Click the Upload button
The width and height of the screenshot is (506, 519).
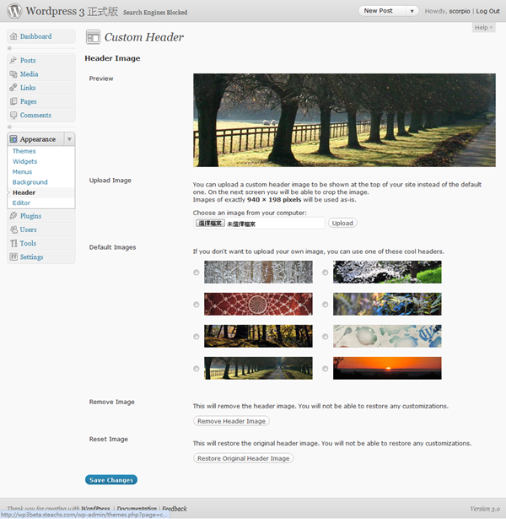[x=342, y=223]
